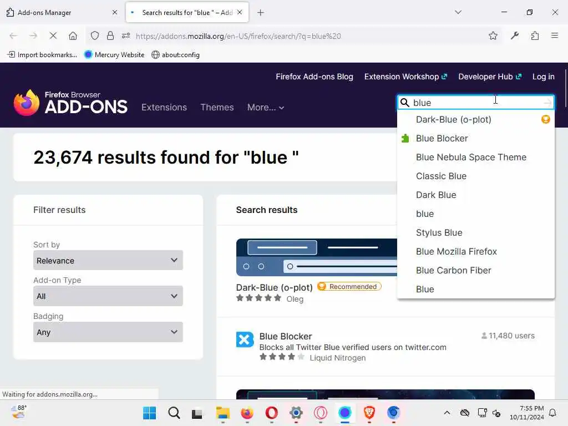This screenshot has height=426, width=568.
Task: Open the Dark-Blue theme preview thumbnail
Action: (317, 257)
